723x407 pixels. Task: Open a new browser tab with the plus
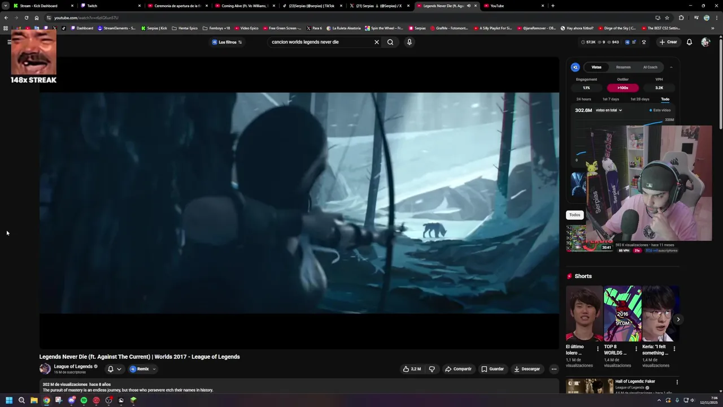coord(552,6)
